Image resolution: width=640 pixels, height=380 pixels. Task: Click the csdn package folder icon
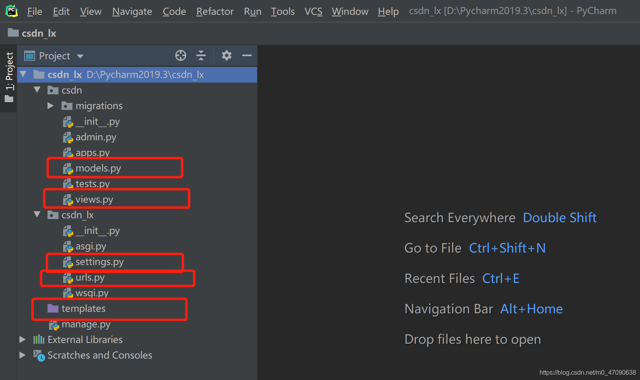pos(53,90)
